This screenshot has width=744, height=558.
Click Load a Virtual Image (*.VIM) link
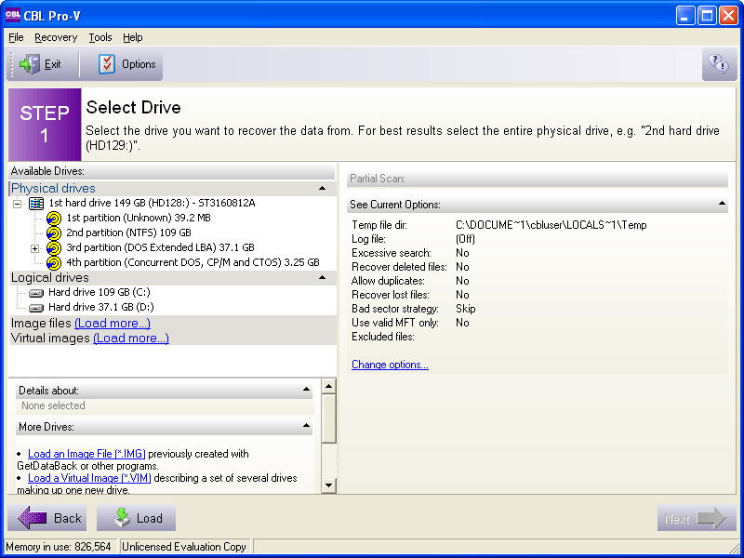tap(89, 478)
